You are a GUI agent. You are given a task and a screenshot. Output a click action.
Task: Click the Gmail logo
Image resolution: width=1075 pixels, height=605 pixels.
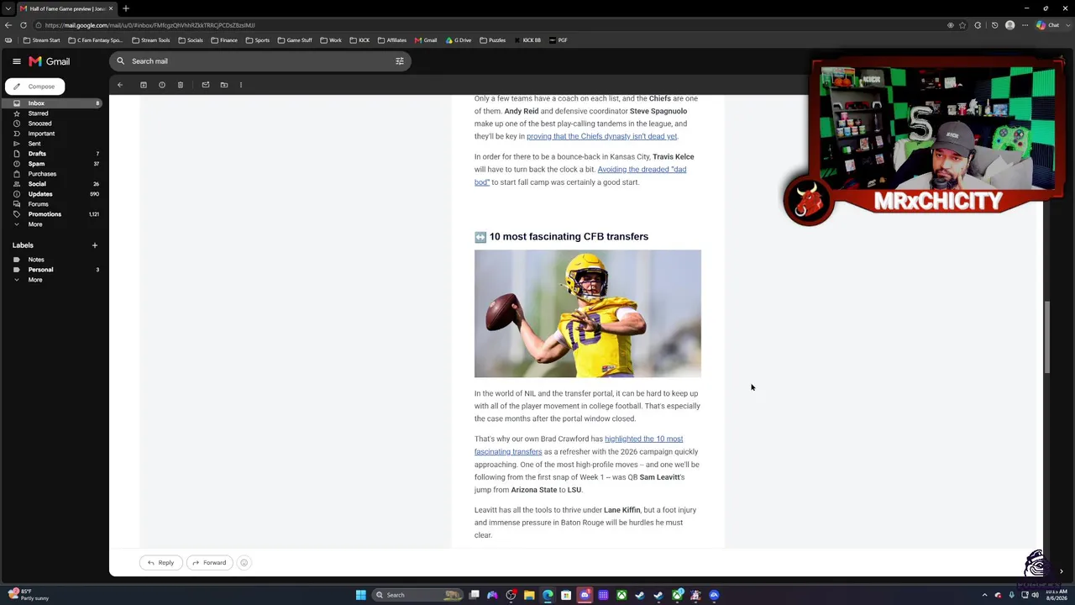coord(50,61)
